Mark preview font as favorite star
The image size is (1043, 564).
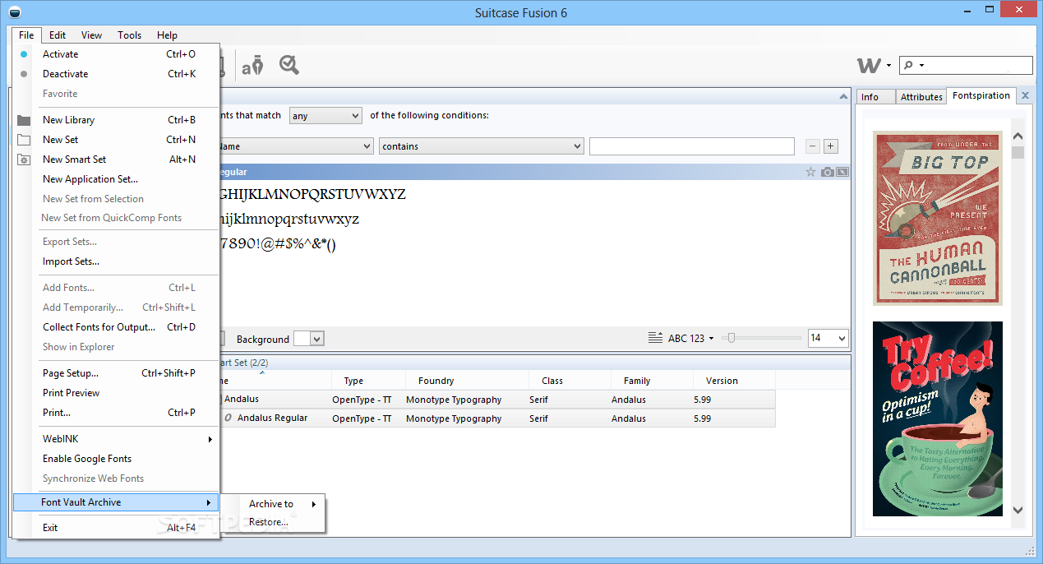point(810,172)
